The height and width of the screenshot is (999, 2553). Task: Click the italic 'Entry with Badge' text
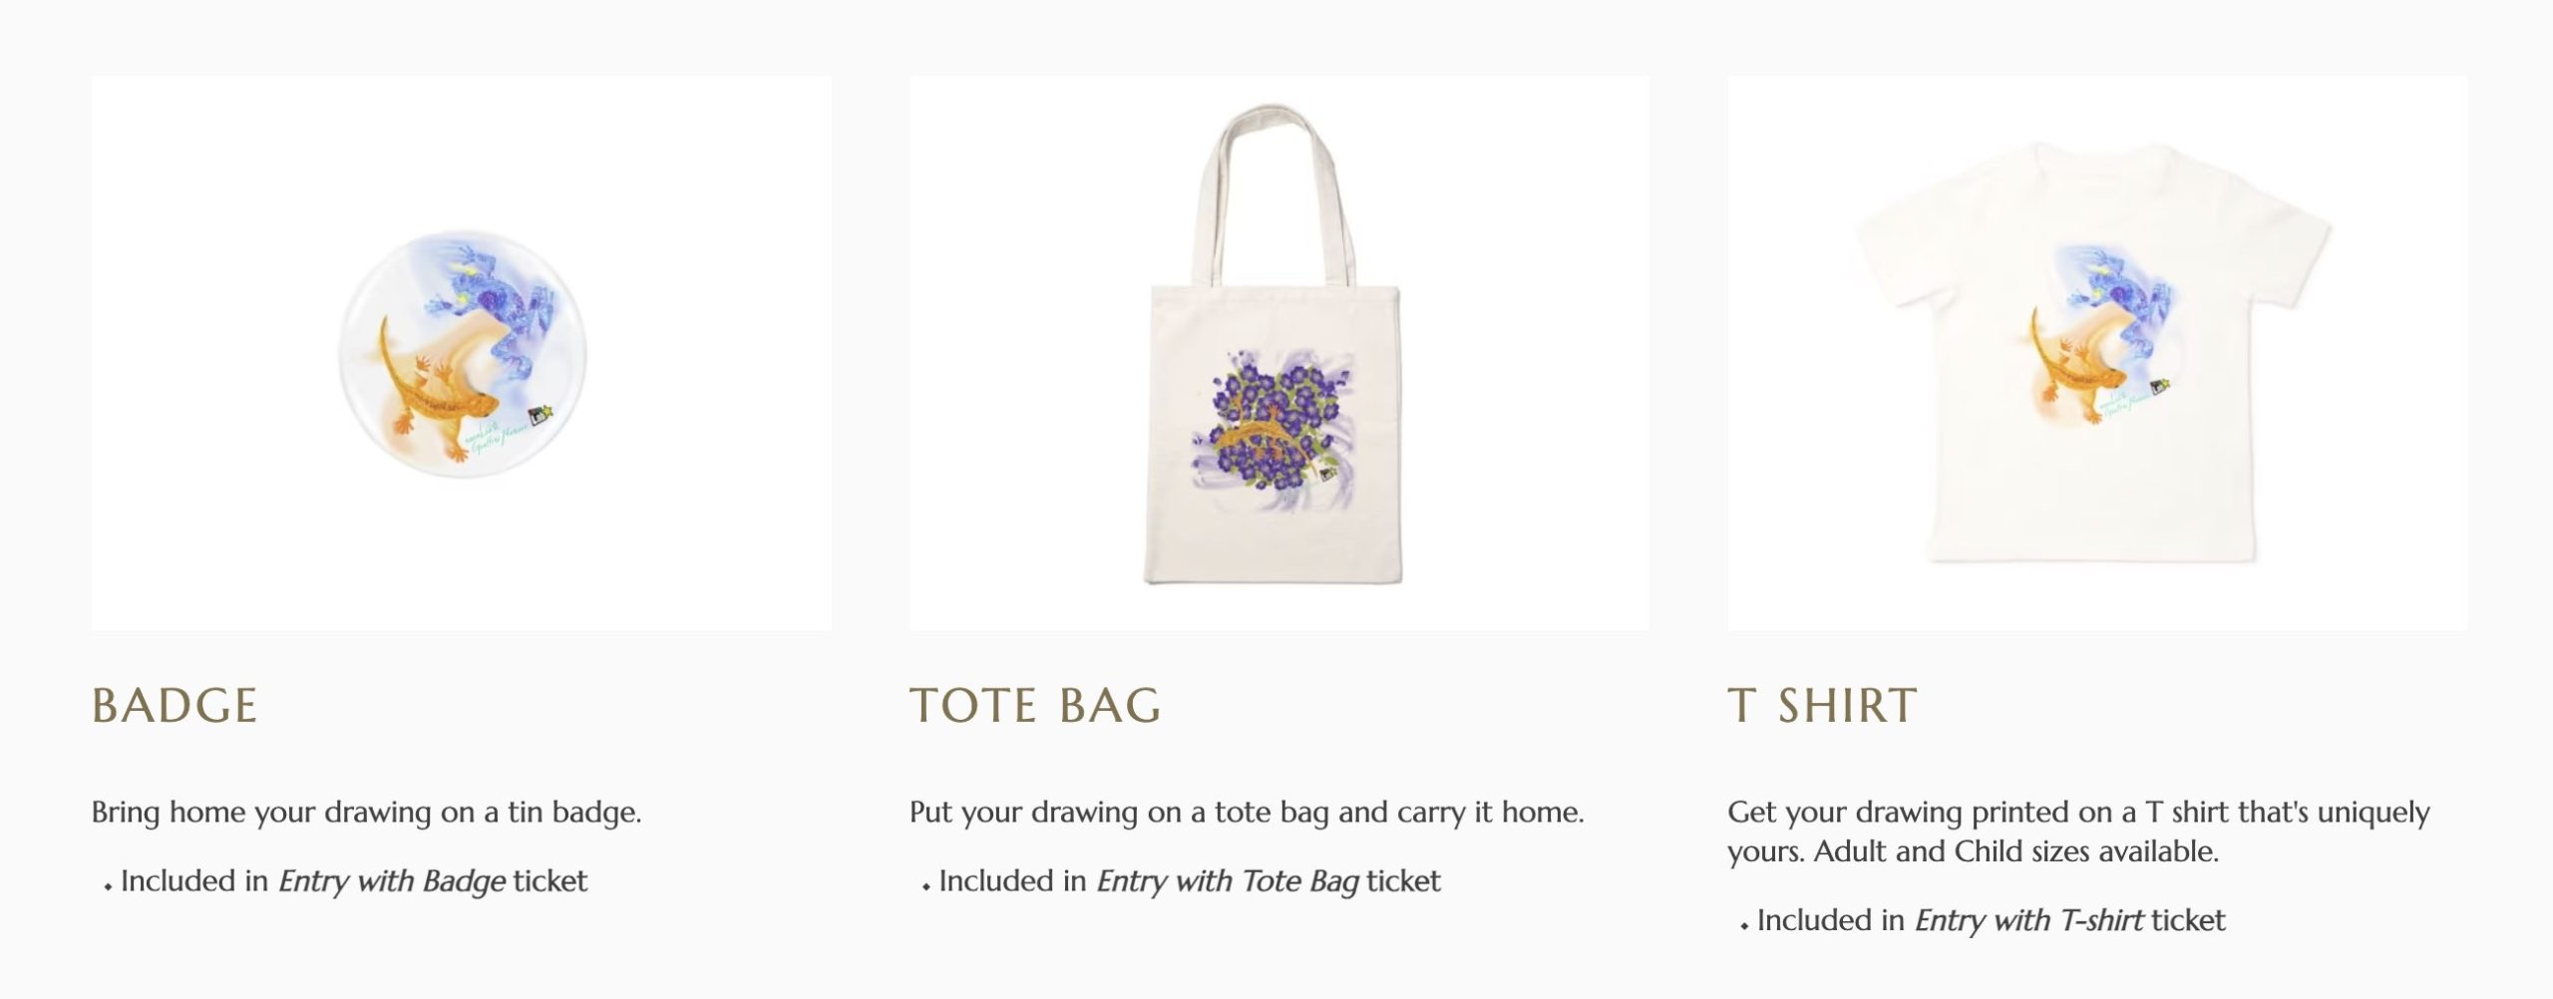click(x=391, y=881)
